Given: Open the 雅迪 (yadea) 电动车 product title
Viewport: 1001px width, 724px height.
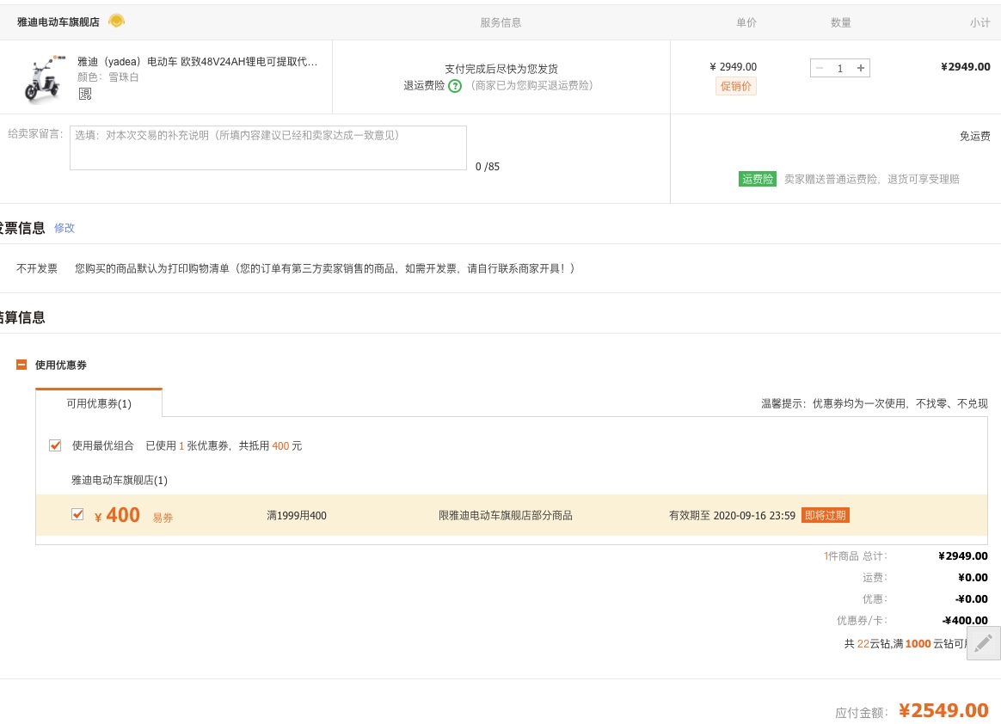Looking at the screenshot, I should 197,62.
